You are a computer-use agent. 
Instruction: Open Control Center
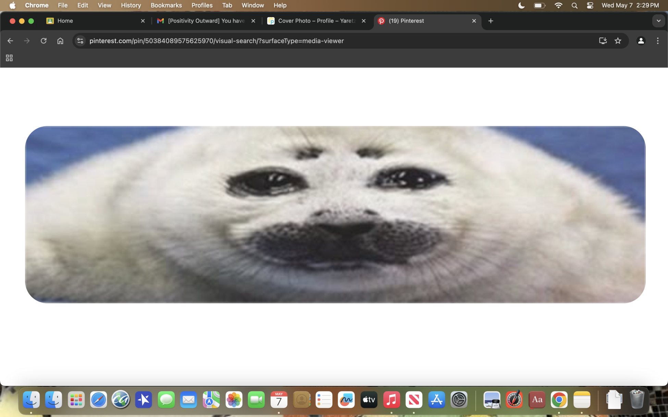pos(590,5)
